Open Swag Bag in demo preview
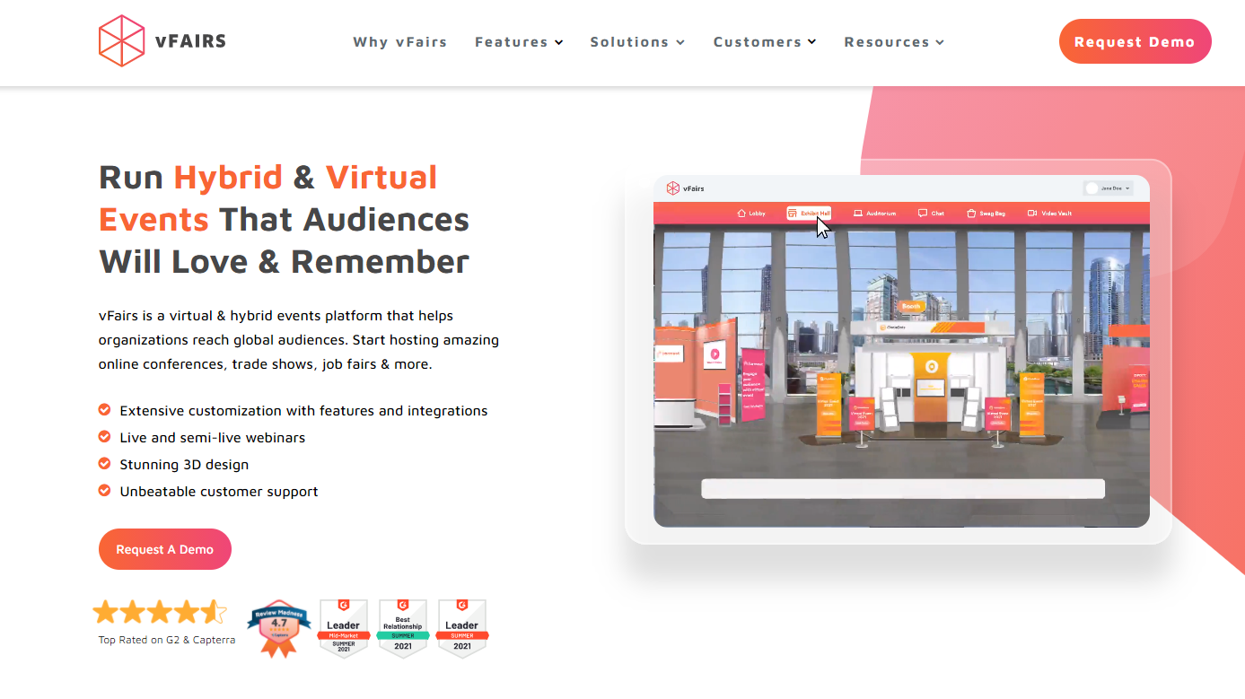Viewport: 1245px width, 699px height. [x=986, y=214]
